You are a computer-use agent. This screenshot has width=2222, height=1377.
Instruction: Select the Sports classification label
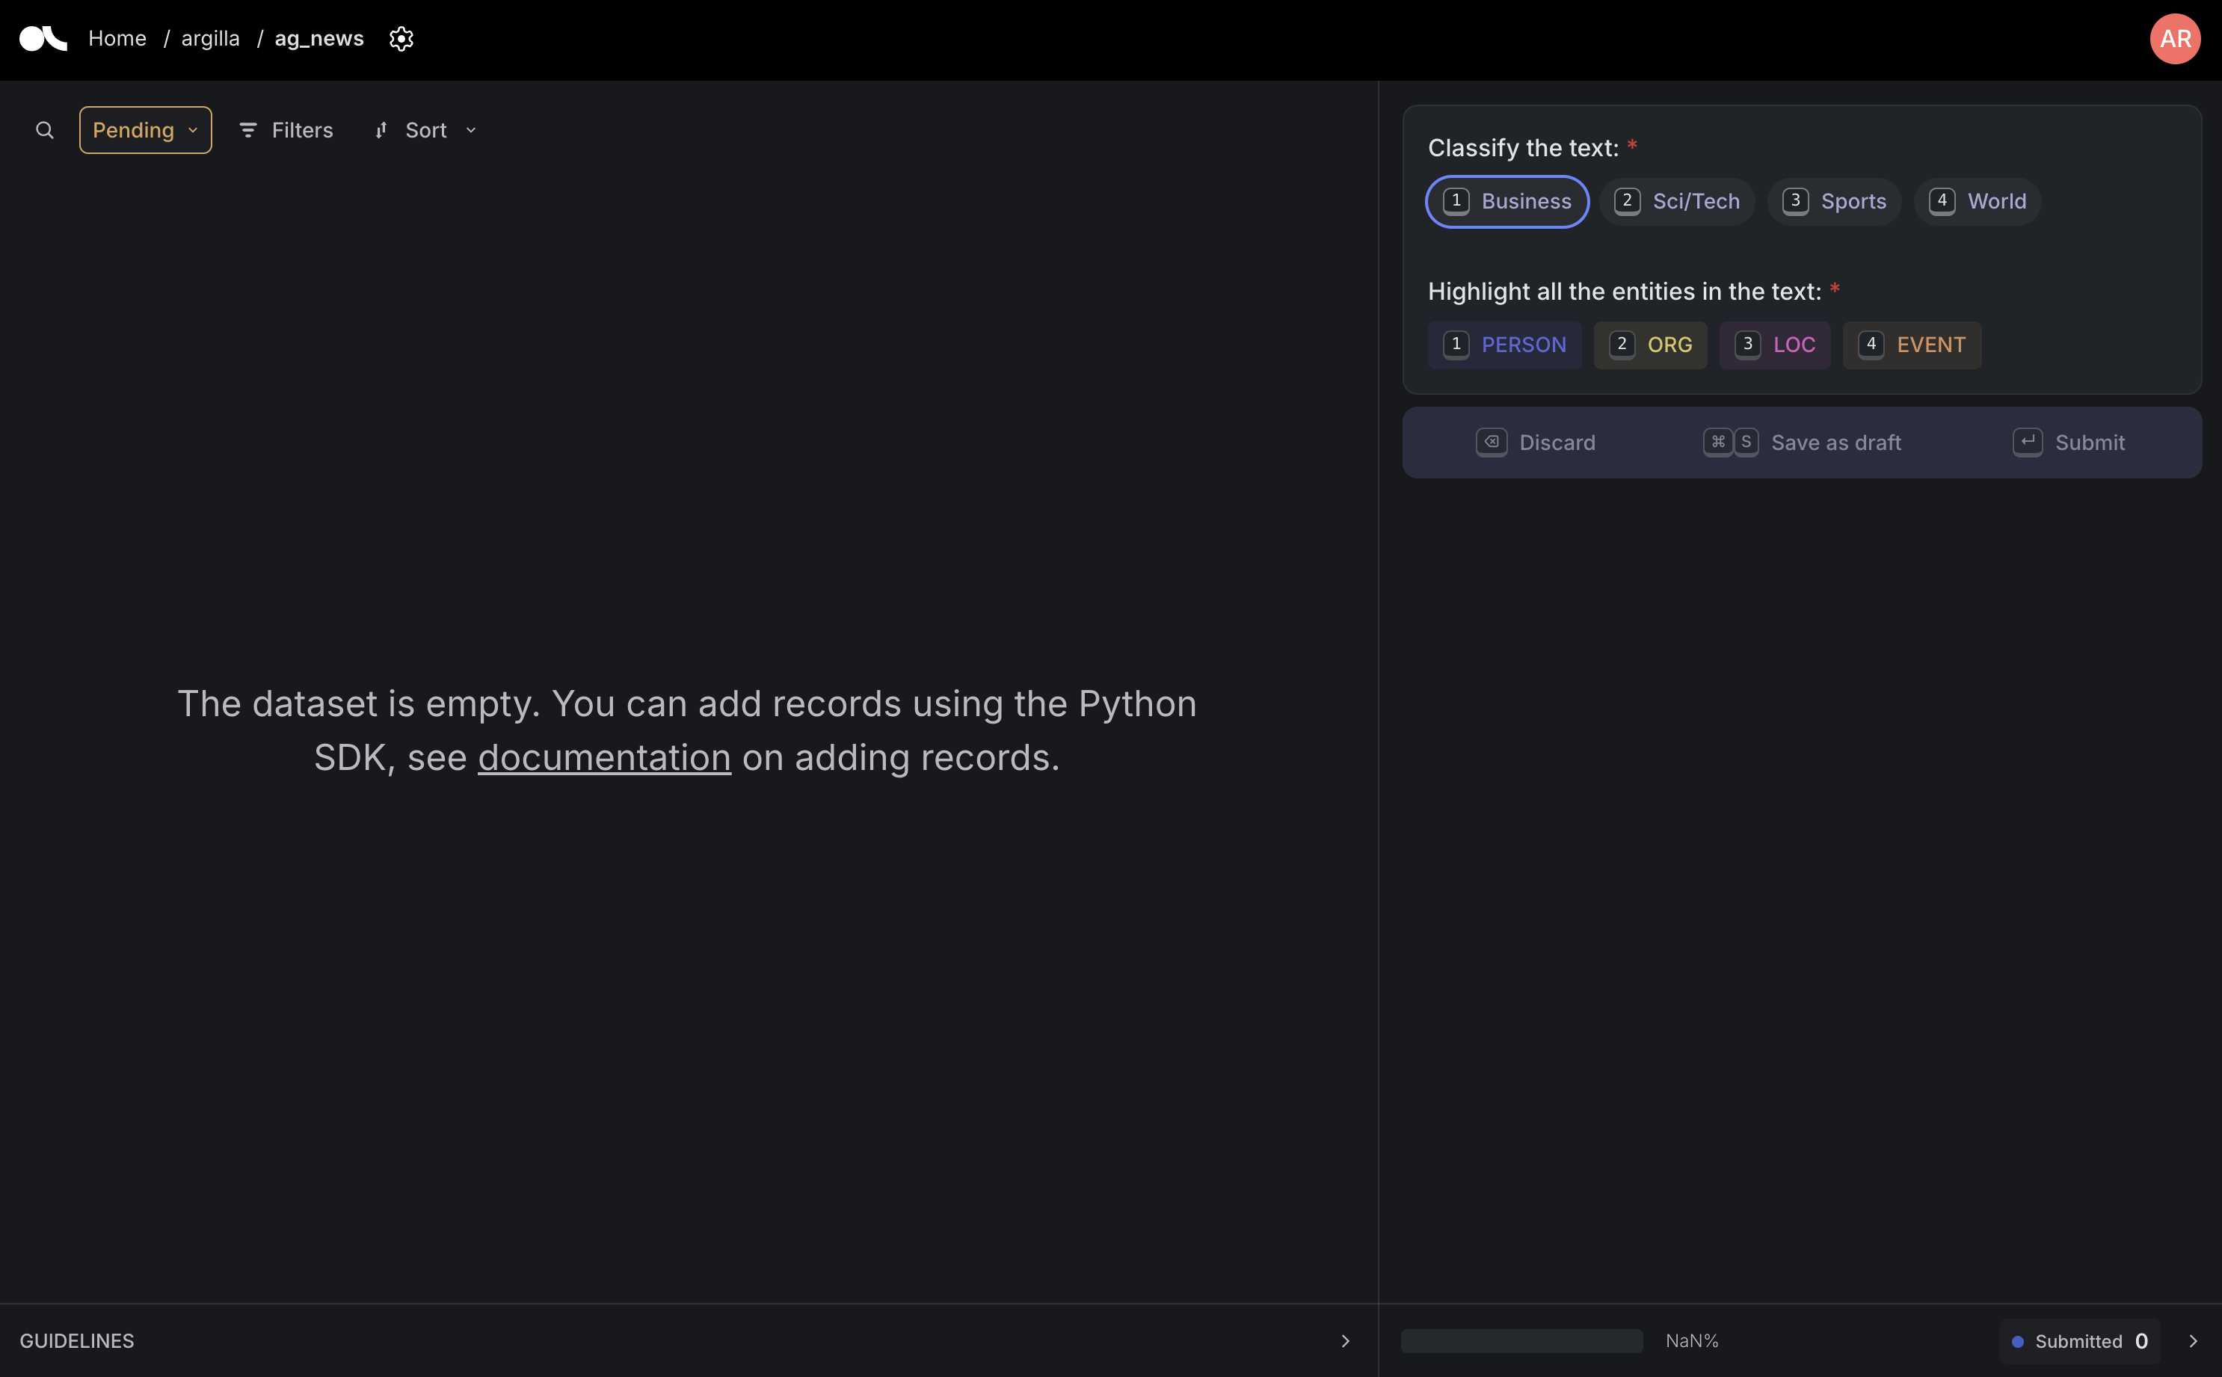(x=1832, y=201)
